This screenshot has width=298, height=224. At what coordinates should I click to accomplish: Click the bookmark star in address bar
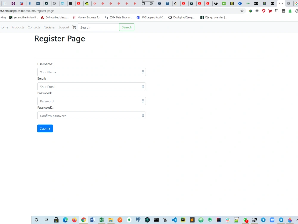click(x=242, y=11)
